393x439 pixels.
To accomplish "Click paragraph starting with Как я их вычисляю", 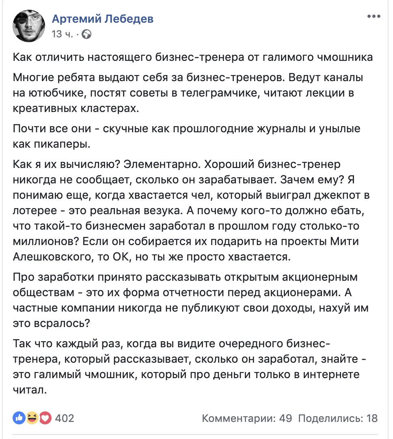I will coord(191,210).
